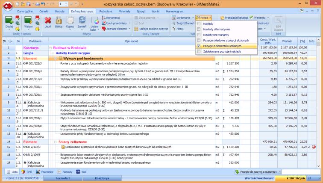Open the Warianty dropdown
Image resolution: width=323 pixels, height=183 pixels.
point(259,18)
